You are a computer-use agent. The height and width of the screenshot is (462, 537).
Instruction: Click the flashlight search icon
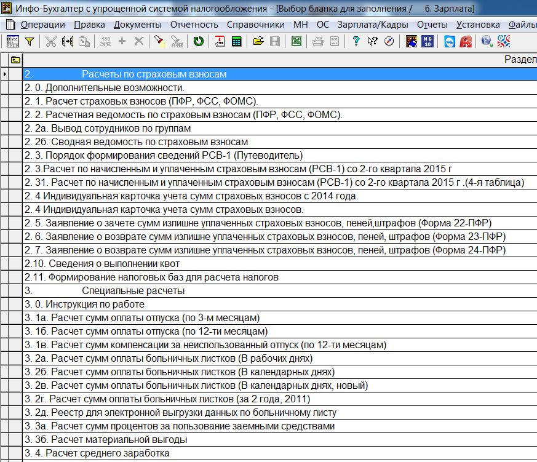click(159, 41)
